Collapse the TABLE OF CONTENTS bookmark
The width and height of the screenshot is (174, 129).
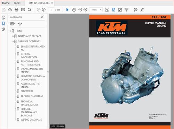click(13, 41)
